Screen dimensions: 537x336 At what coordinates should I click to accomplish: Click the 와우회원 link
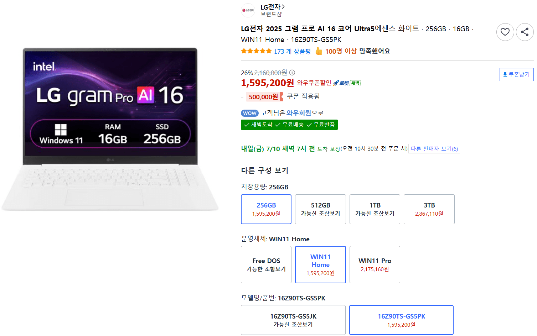coord(299,113)
